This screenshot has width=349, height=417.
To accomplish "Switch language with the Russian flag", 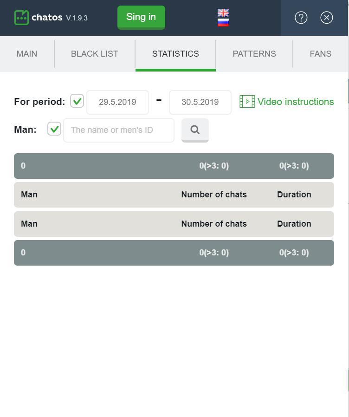I will (223, 22).
